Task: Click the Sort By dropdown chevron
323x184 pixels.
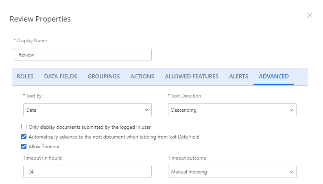Action: (x=146, y=110)
